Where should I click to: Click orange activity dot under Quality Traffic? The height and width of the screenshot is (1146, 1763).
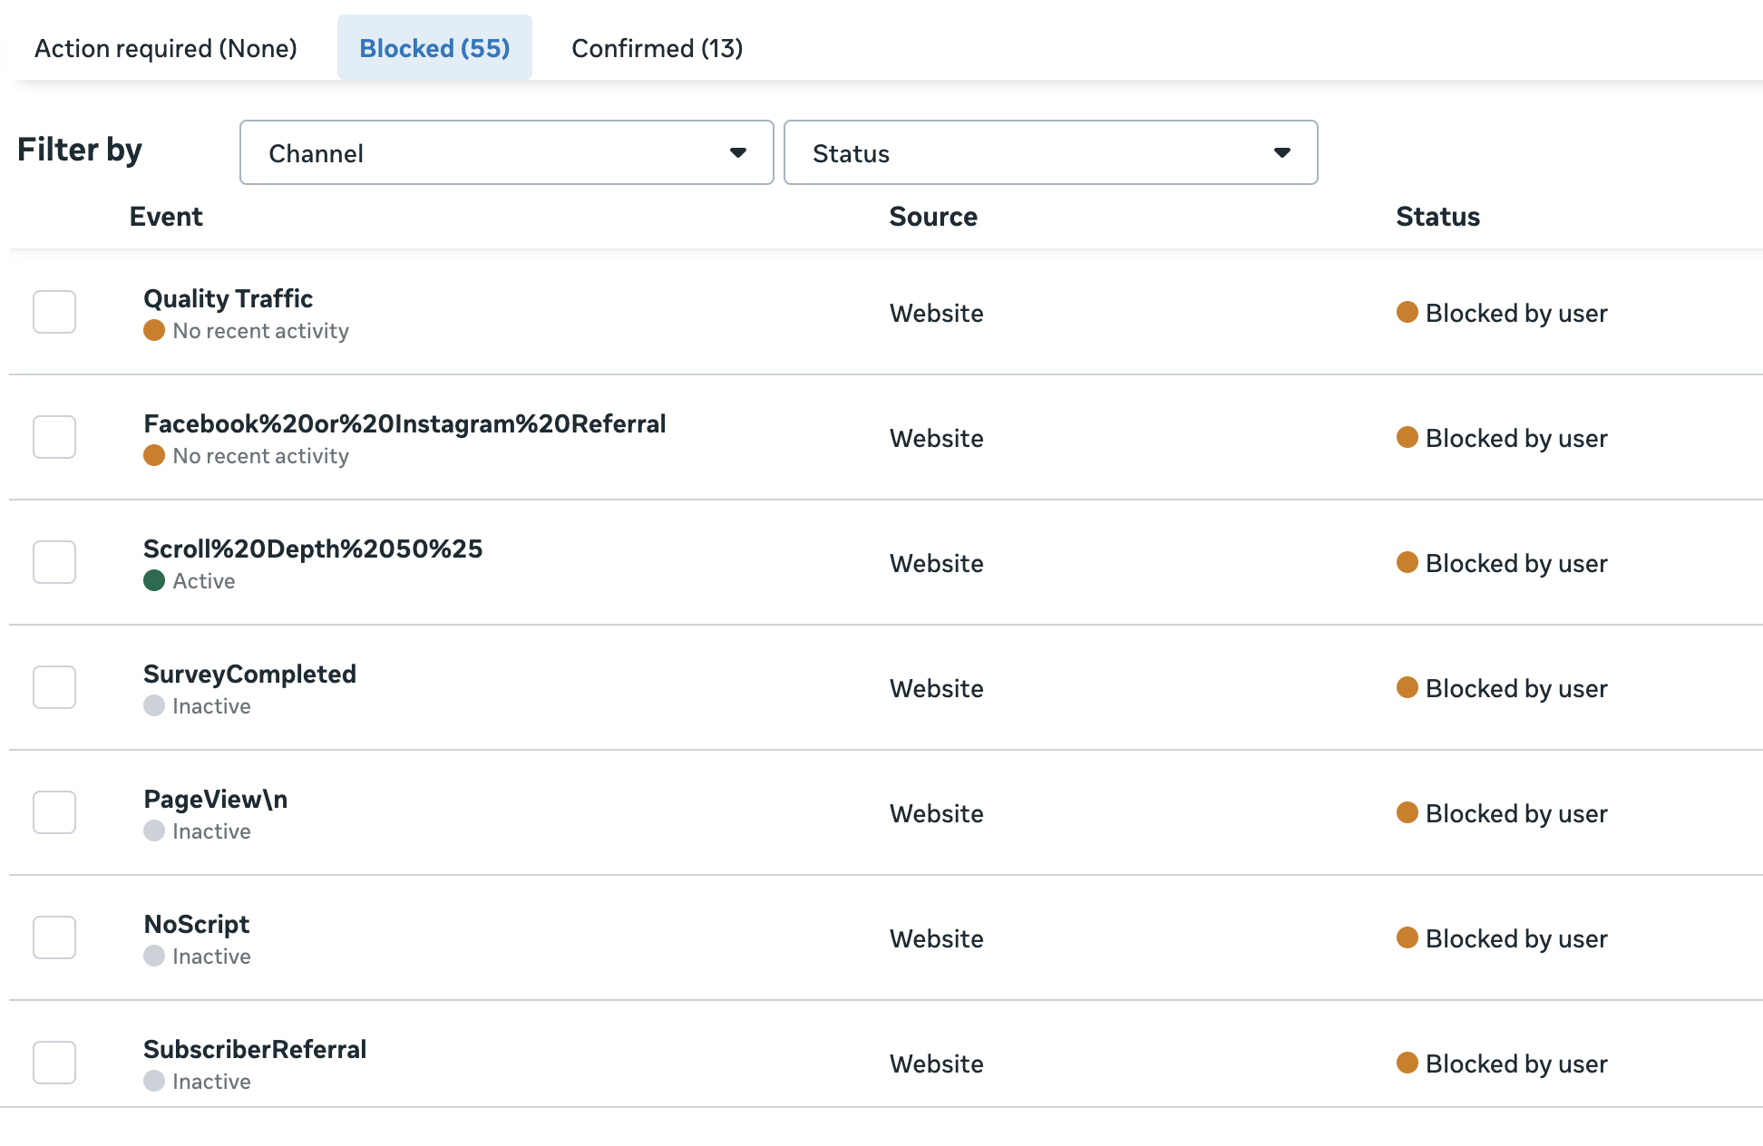(154, 330)
